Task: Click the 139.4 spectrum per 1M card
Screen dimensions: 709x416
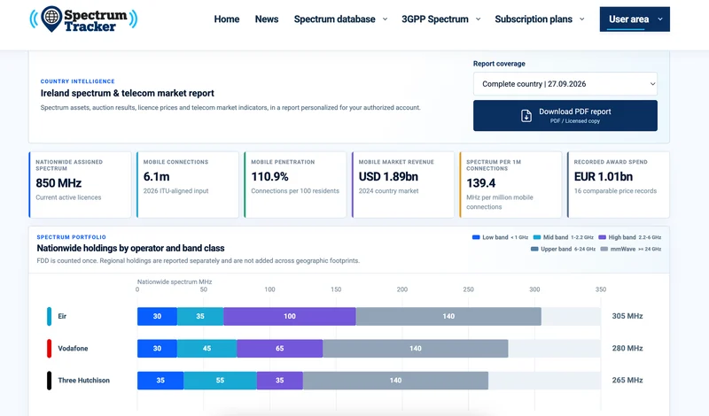Action: [510, 185]
